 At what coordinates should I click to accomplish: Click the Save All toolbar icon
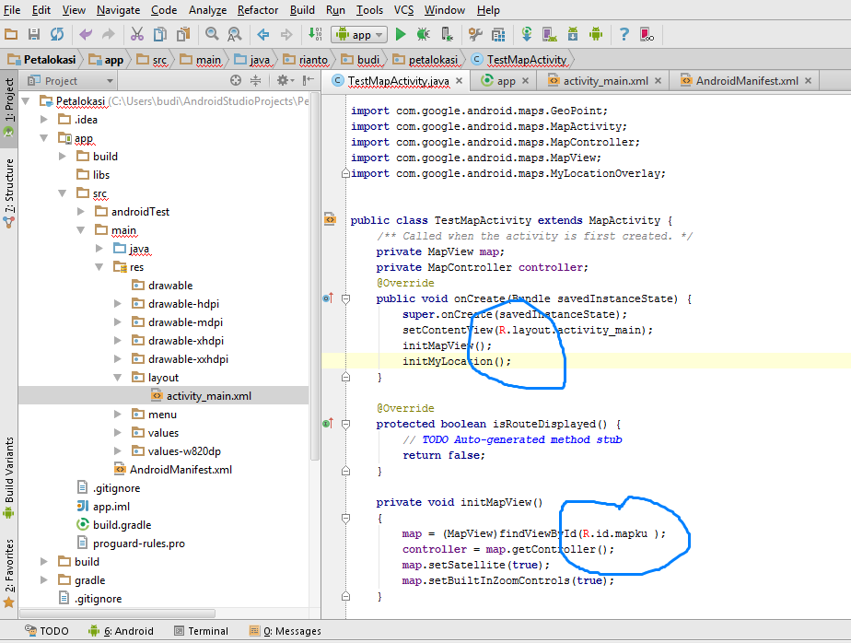click(x=34, y=34)
